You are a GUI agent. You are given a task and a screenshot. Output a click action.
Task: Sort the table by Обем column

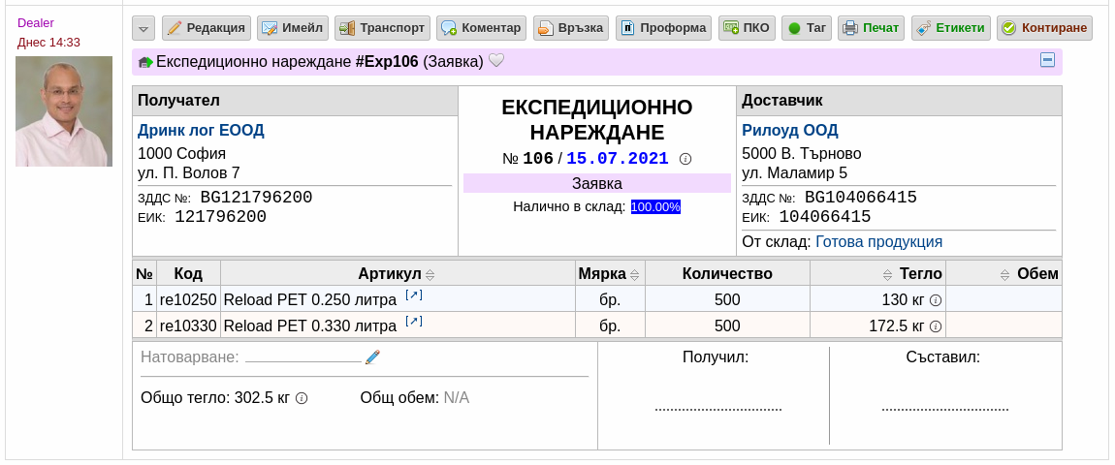click(x=1004, y=274)
